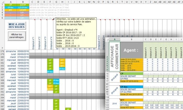This screenshot has height=110, width=183.
Task: Click the CP Anc PRIS cell
Action: pos(132,92)
